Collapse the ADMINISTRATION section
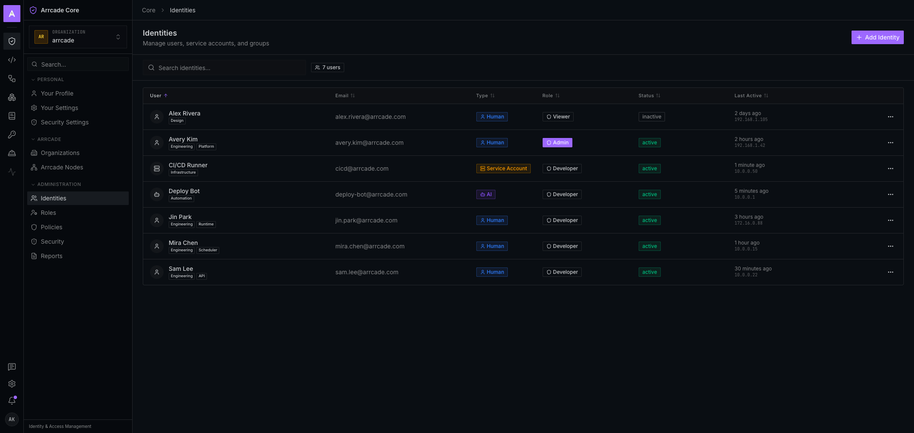914x433 pixels. pos(56,184)
